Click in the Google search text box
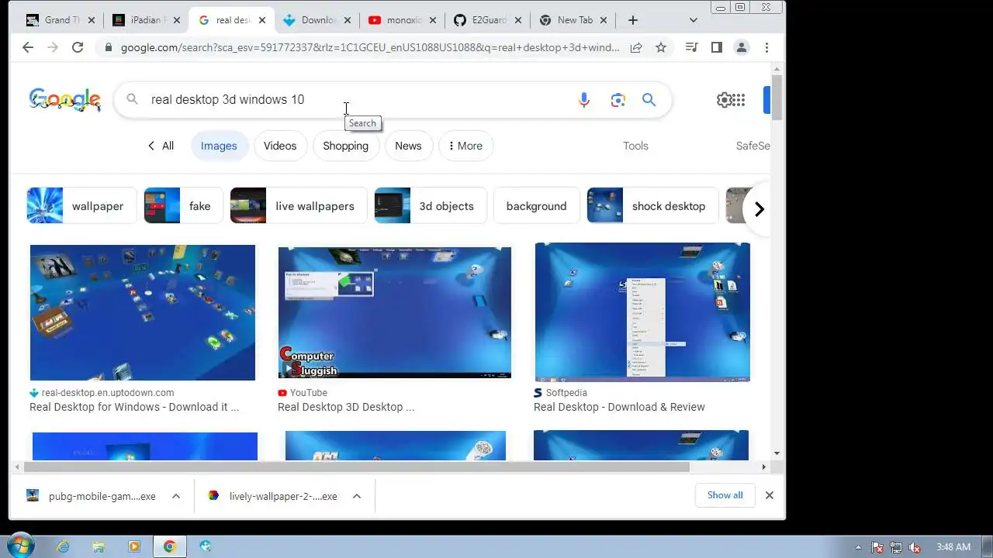 click(x=357, y=100)
